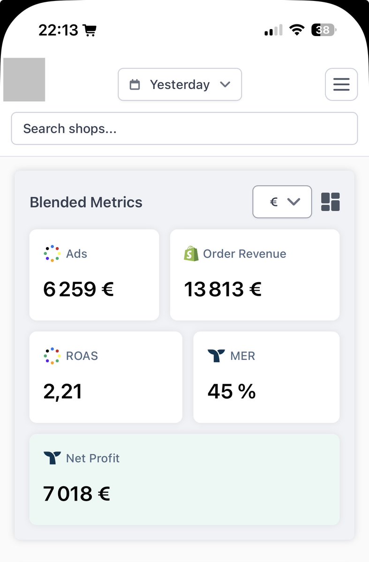Select the ROAS value 2,21
Screen dimensions: 369x562
tap(62, 391)
